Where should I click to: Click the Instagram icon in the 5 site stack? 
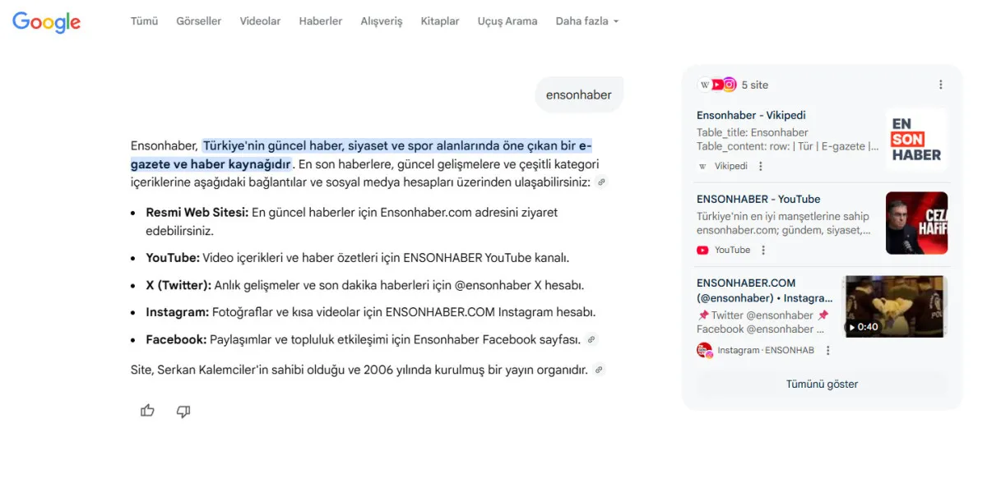(x=728, y=84)
